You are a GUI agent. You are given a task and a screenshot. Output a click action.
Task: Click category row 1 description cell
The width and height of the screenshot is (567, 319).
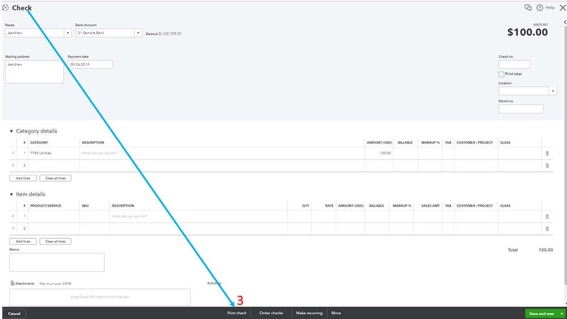click(x=222, y=153)
